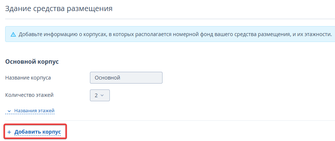The height and width of the screenshot is (141, 335).
Task: Click the Добавить корпус link
Action: pos(38,132)
